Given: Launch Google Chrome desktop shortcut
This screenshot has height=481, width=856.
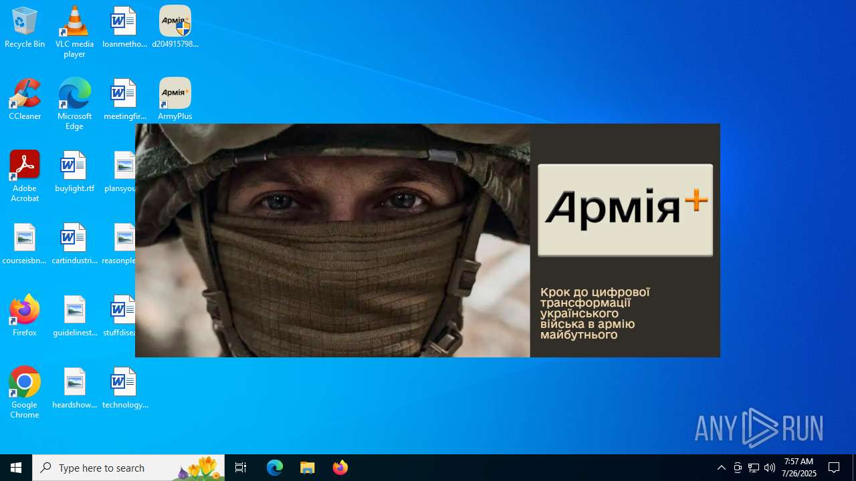Looking at the screenshot, I should tap(25, 393).
